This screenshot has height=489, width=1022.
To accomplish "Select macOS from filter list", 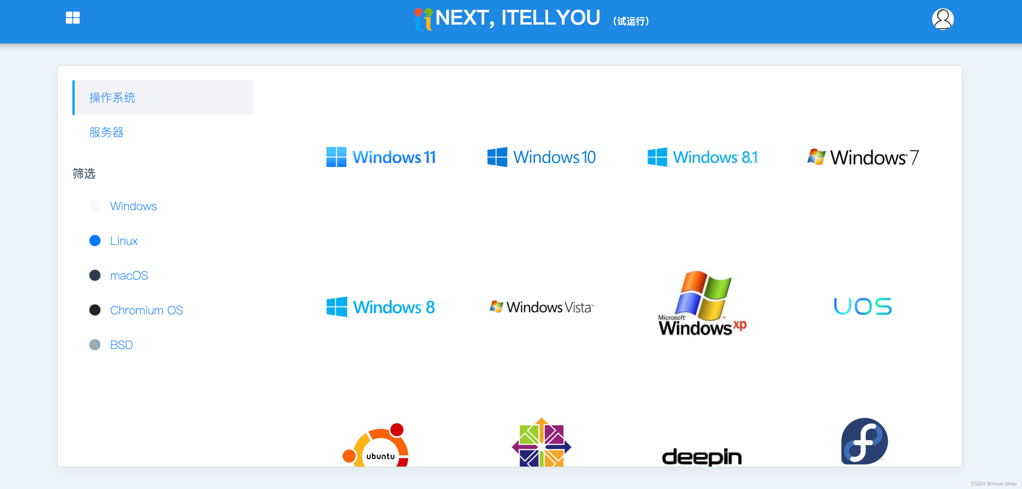I will pyautogui.click(x=129, y=275).
